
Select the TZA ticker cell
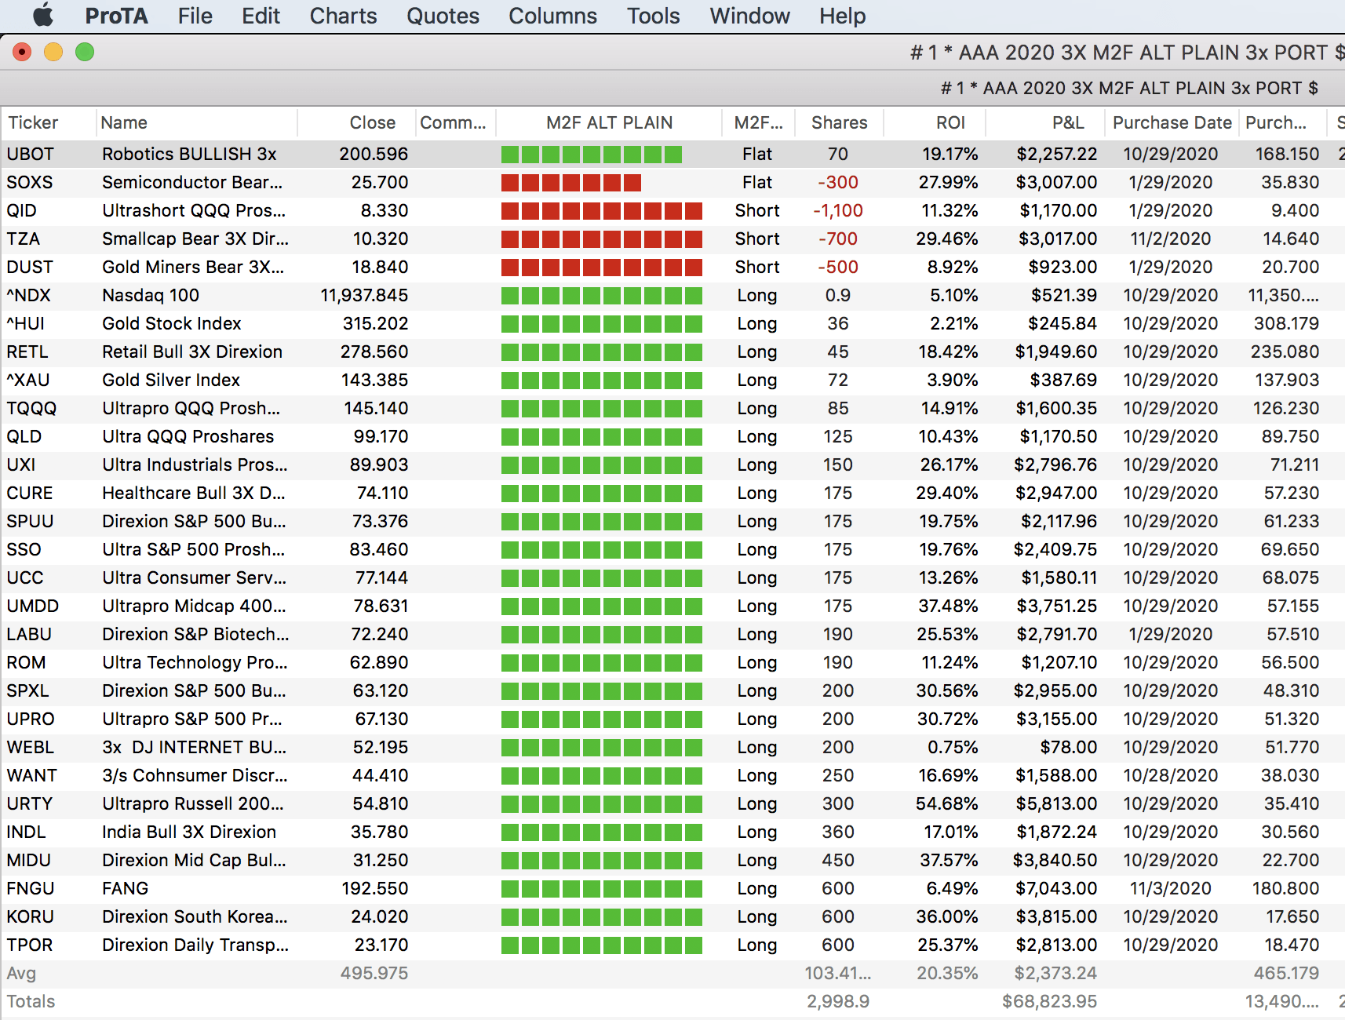pyautogui.click(x=24, y=239)
